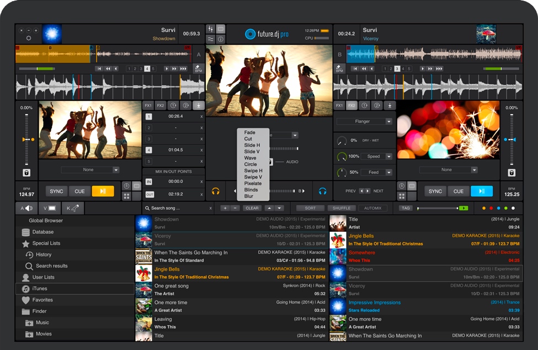Enable FX1 on deck A

[x=148, y=105]
